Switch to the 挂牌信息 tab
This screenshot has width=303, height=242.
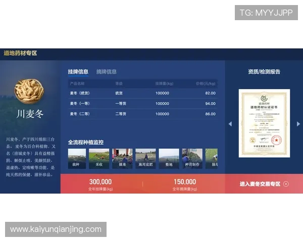click(78, 72)
